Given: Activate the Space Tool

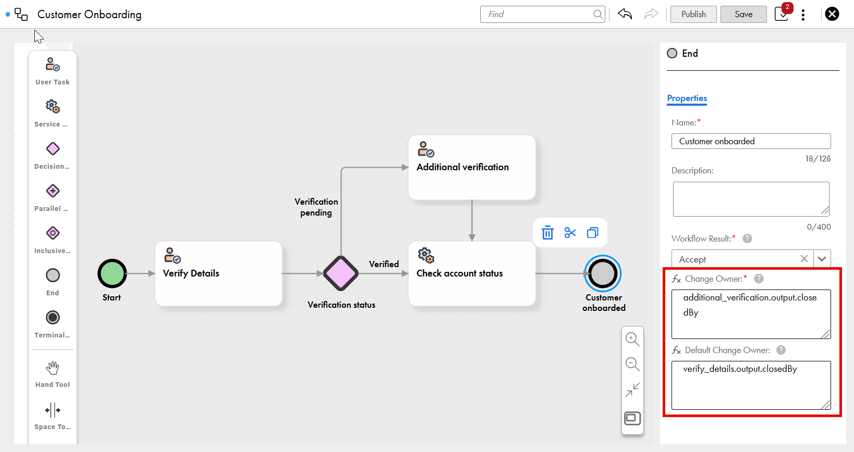Looking at the screenshot, I should [53, 410].
